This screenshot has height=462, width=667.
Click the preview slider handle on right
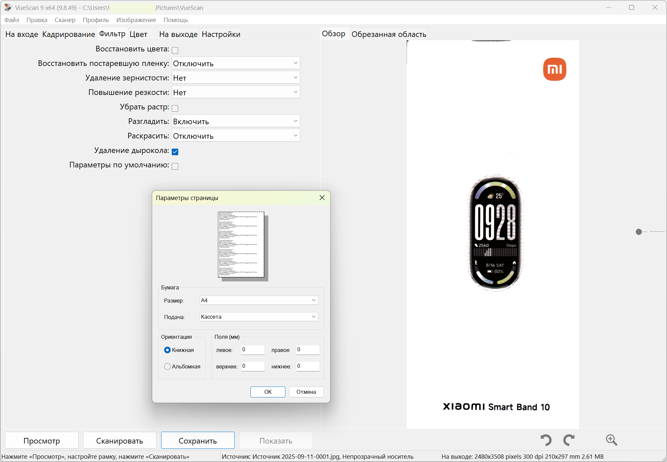coord(639,232)
